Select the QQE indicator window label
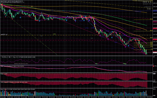 (x=12, y=66)
